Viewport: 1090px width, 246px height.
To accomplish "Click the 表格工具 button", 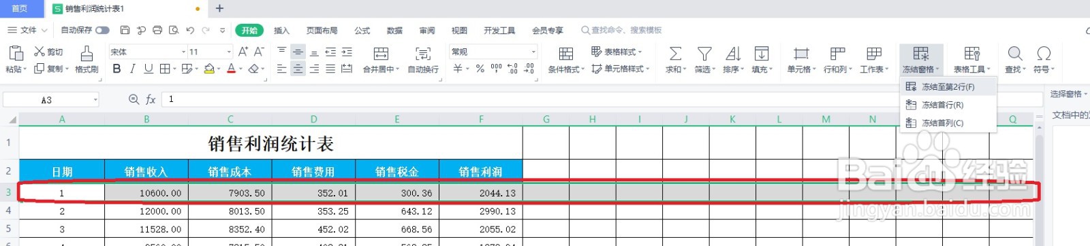I will point(972,60).
